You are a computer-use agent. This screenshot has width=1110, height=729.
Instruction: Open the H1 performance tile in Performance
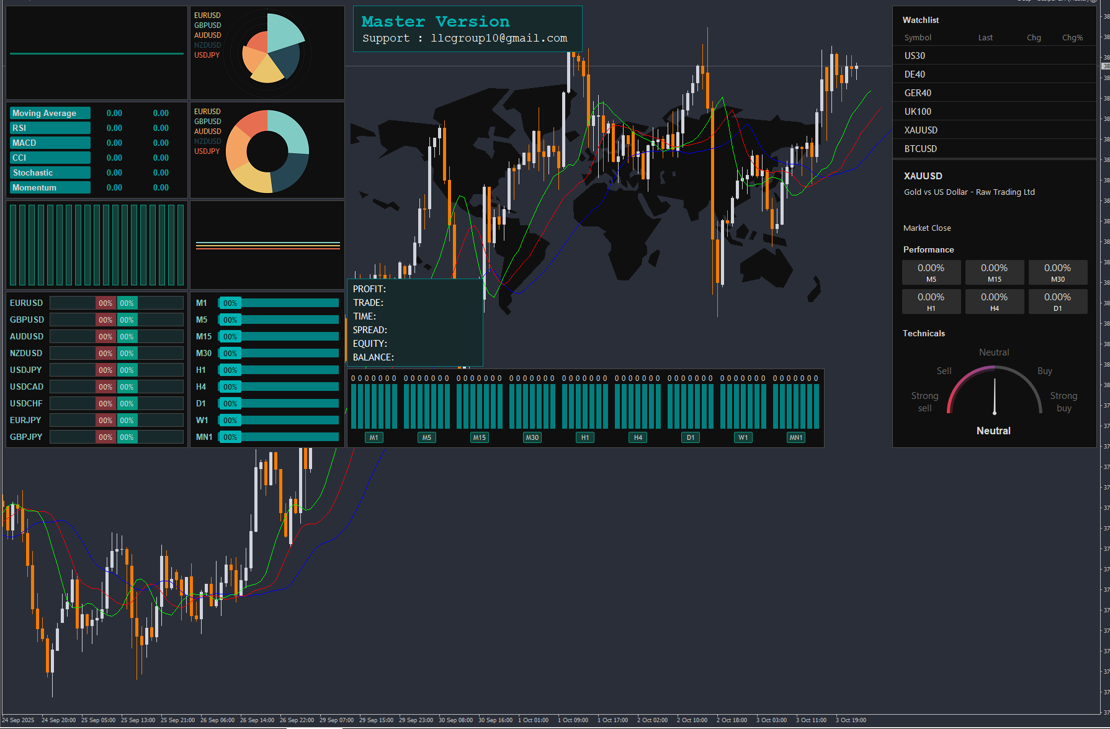931,301
